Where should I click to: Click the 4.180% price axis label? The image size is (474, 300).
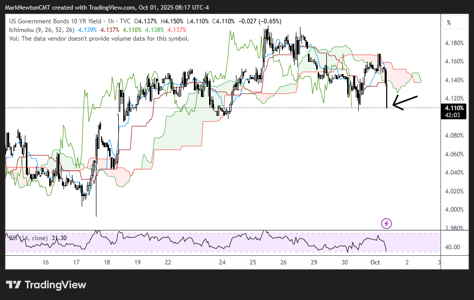(455, 43)
